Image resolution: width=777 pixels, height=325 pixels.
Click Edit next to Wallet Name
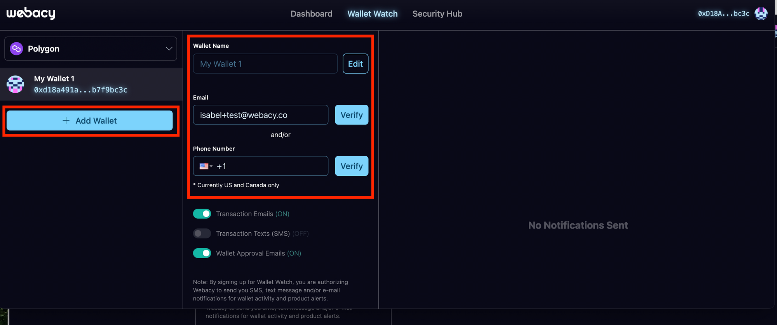coord(355,64)
